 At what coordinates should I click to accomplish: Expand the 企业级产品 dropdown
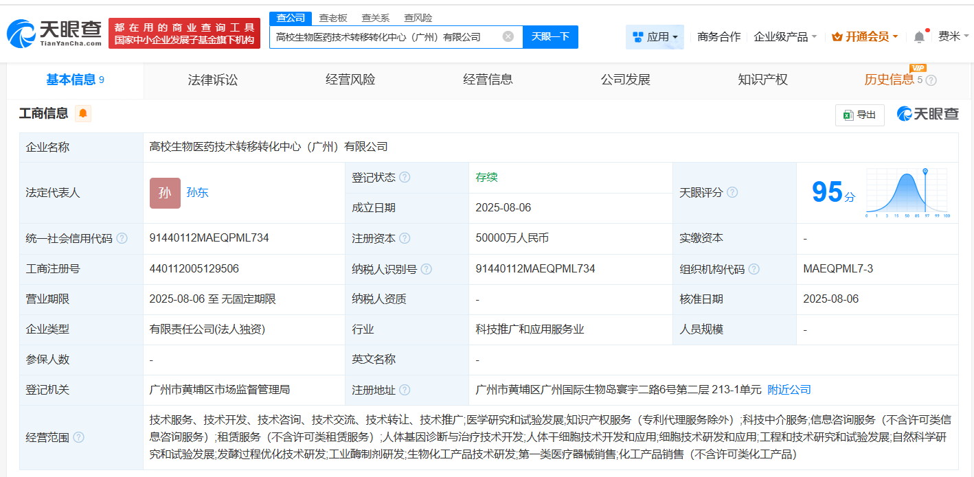785,37
